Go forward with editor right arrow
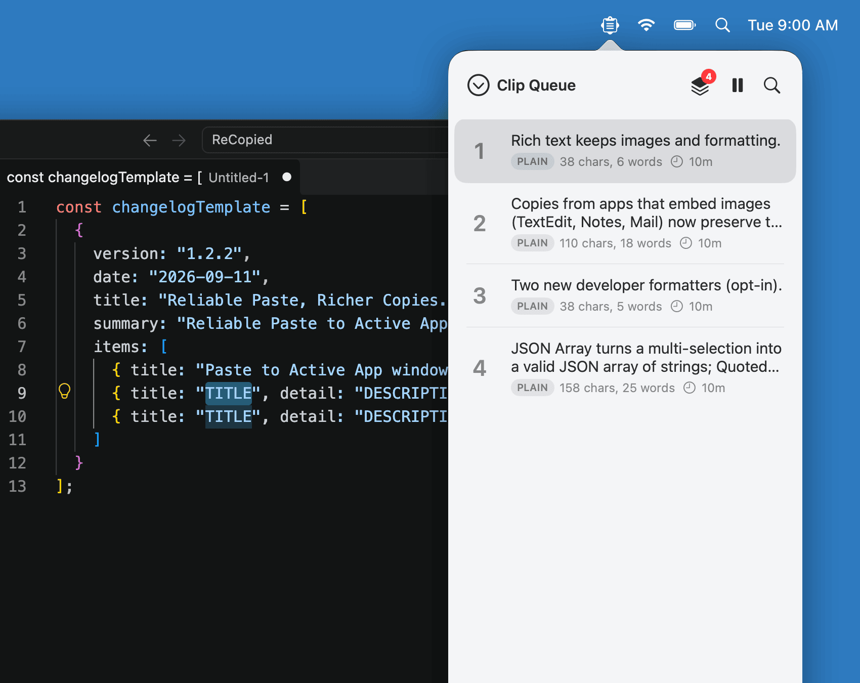Image resolution: width=860 pixels, height=683 pixels. (179, 140)
